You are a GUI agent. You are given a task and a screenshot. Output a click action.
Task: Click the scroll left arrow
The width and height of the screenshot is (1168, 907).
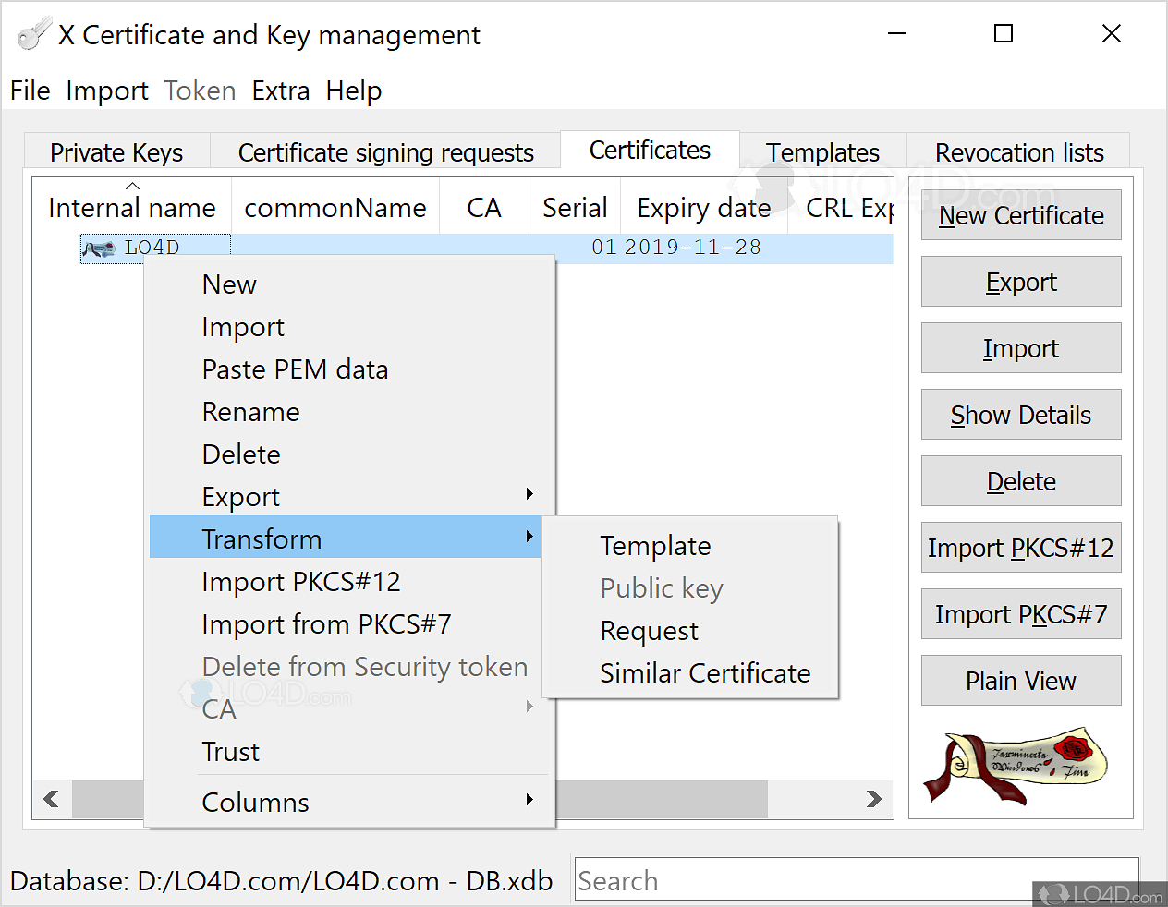coord(52,799)
